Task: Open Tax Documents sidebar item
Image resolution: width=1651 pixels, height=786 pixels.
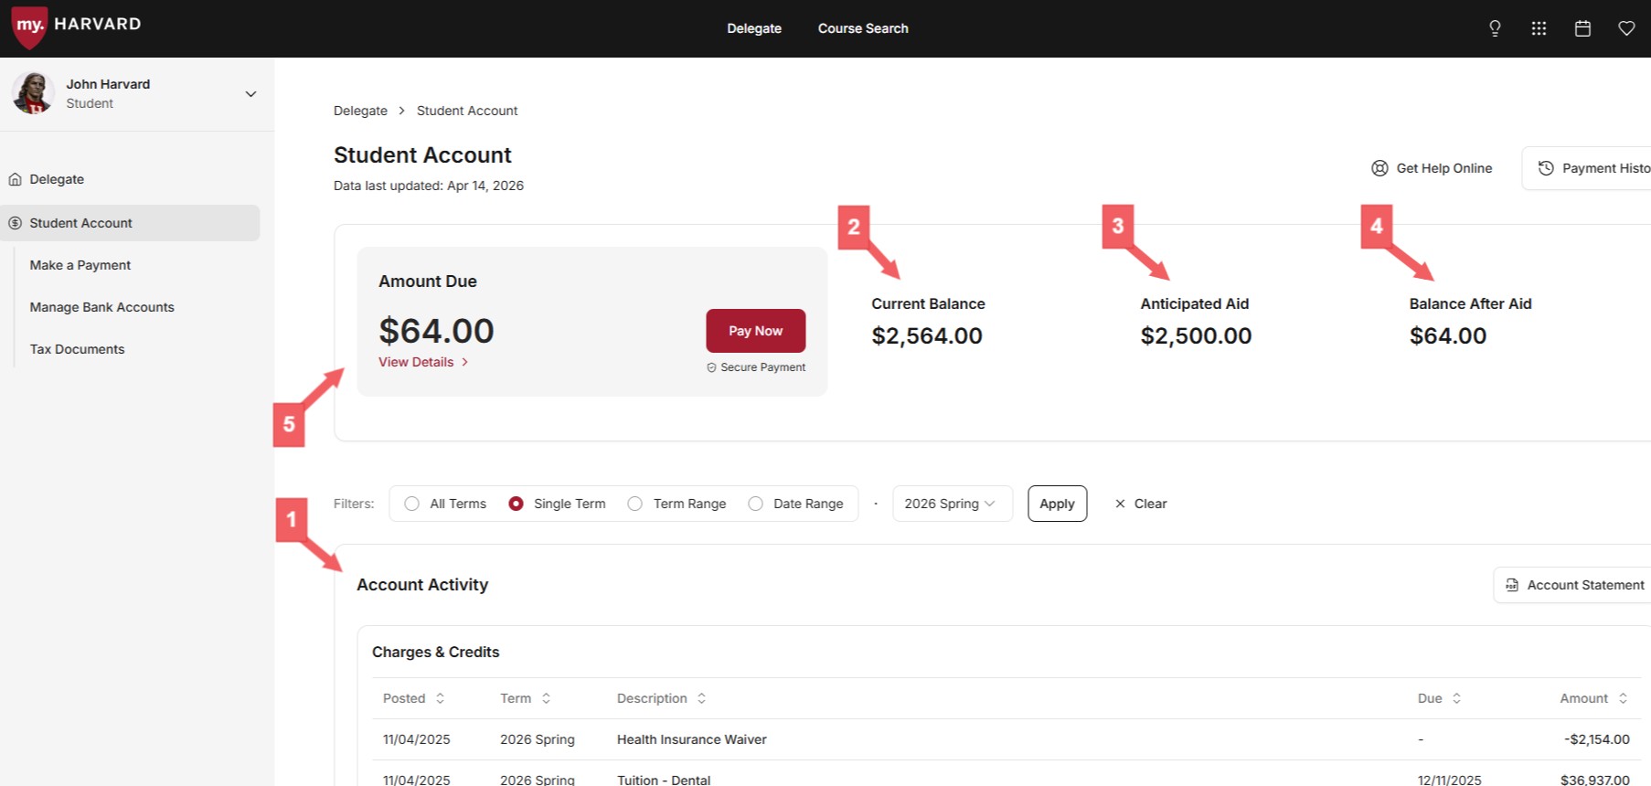Action: [77, 349]
